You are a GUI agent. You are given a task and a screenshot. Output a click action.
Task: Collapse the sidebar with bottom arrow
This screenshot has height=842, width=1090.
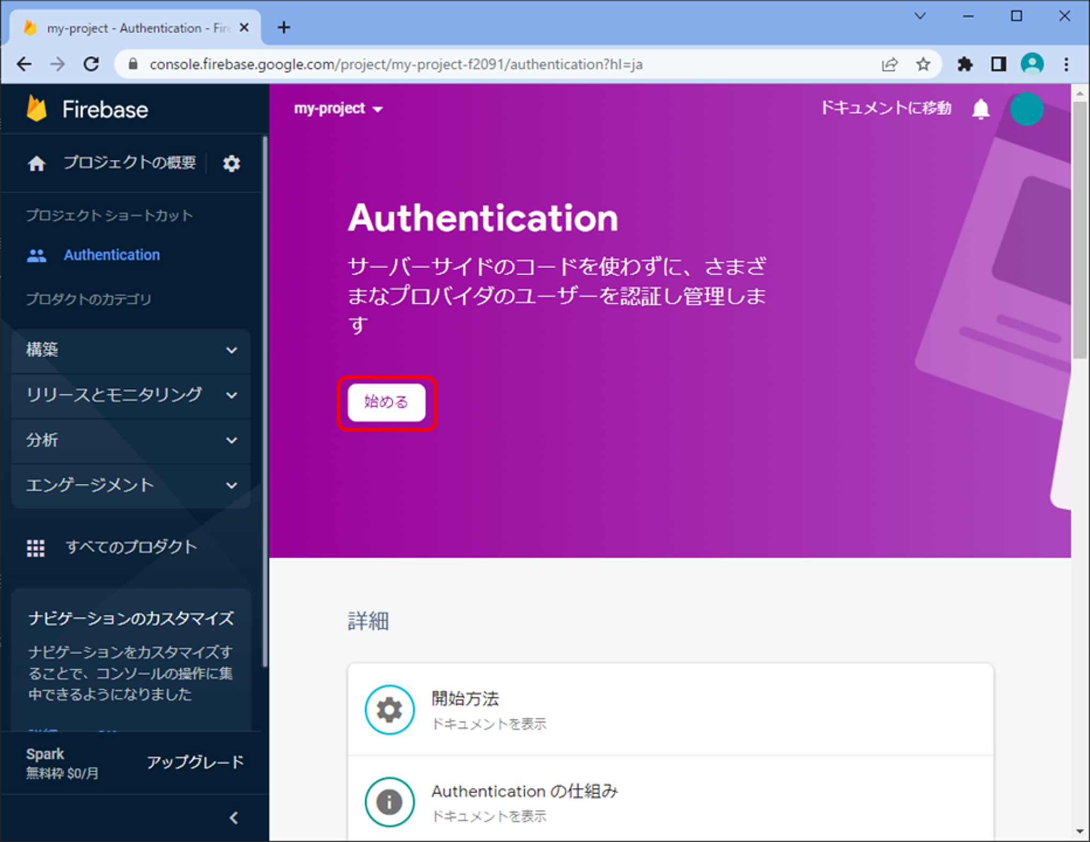[233, 818]
